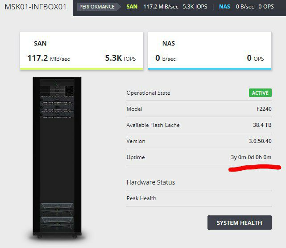This screenshot has height=248, width=286.
Task: Click the 3y 0m 0d 0h 0m uptime value
Action: (251, 157)
